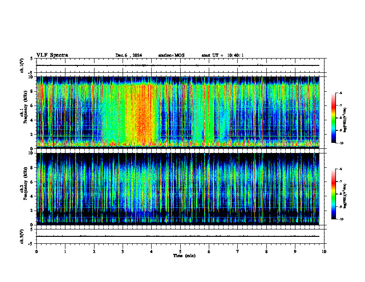The image size is (365, 282).
Task: Click the "-9" label on ch.2 colorbar
Action: (340, 206)
